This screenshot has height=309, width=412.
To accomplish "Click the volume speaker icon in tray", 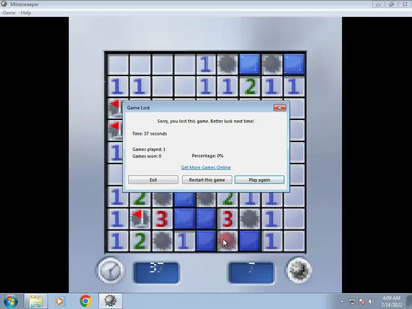I will pyautogui.click(x=371, y=302).
